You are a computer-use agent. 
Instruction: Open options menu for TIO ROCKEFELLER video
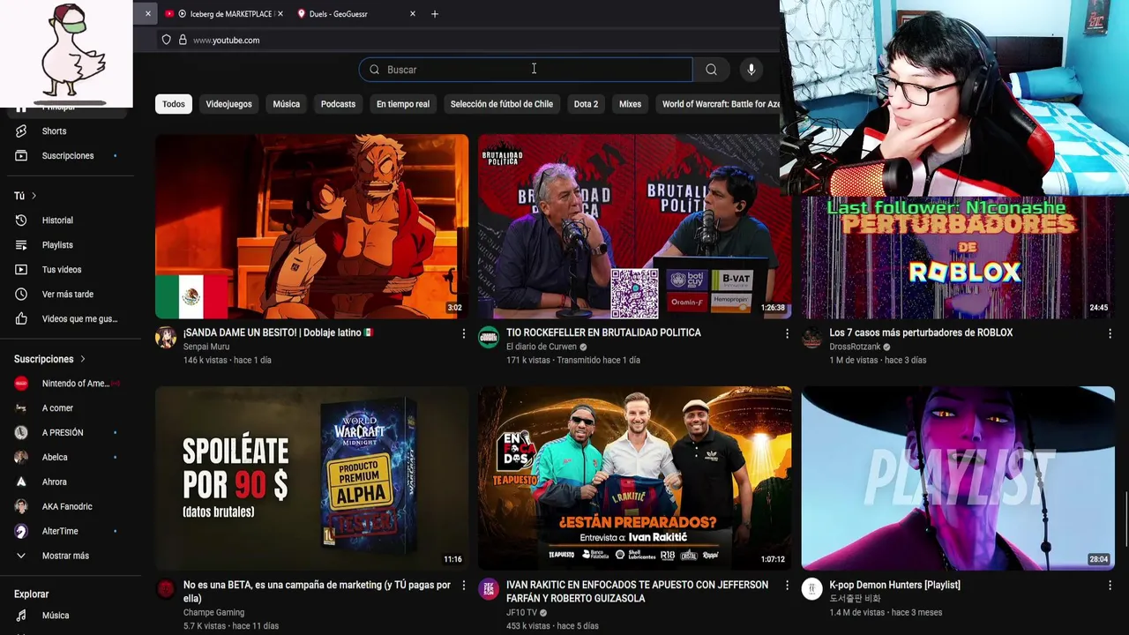tap(787, 334)
